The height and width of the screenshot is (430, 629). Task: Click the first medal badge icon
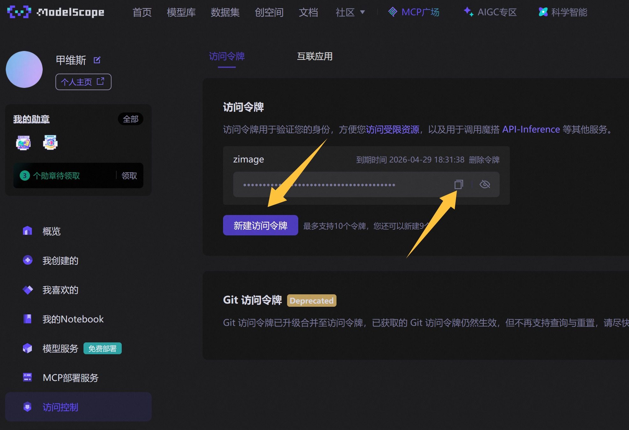(23, 143)
